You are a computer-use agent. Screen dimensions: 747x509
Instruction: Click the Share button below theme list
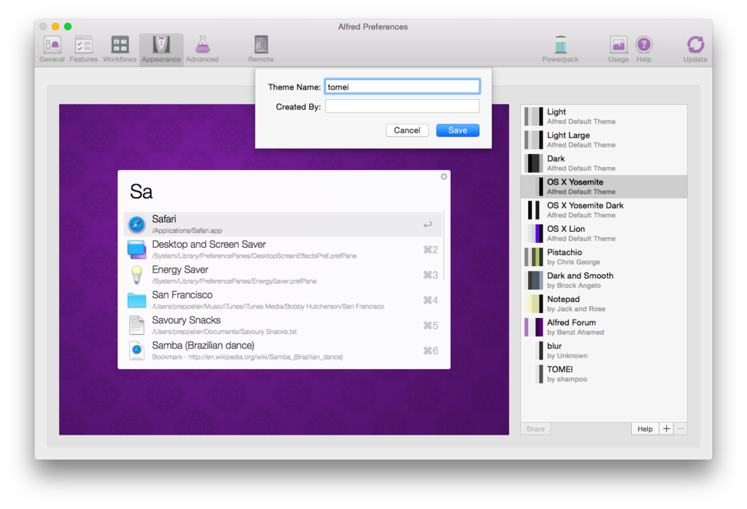point(535,429)
